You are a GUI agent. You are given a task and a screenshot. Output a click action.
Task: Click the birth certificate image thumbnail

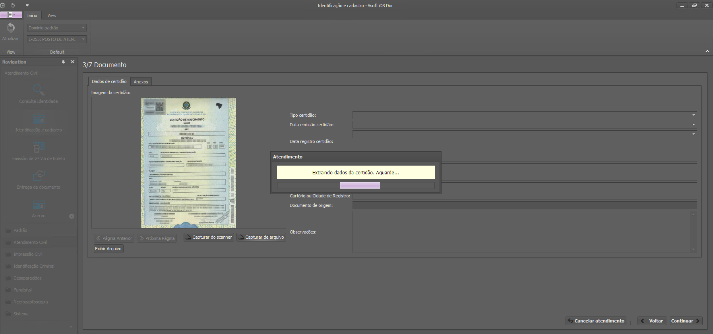coord(188,163)
